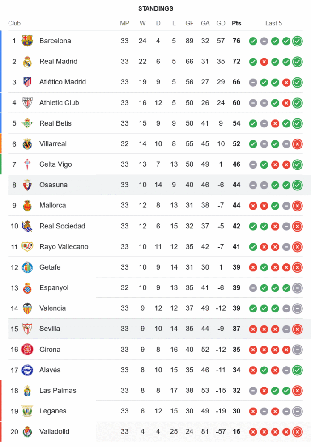Click the Las Palmas crest
The image size is (311, 447).
(x=27, y=391)
